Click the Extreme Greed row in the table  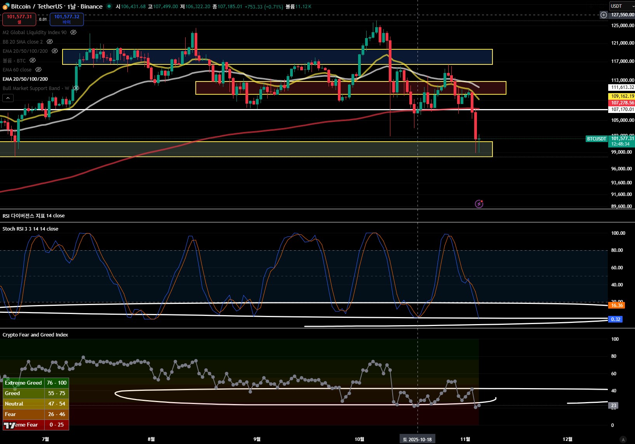tap(36, 383)
